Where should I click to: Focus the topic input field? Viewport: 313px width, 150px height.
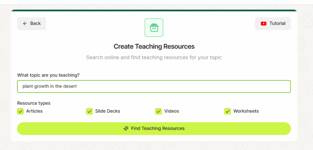(x=154, y=86)
